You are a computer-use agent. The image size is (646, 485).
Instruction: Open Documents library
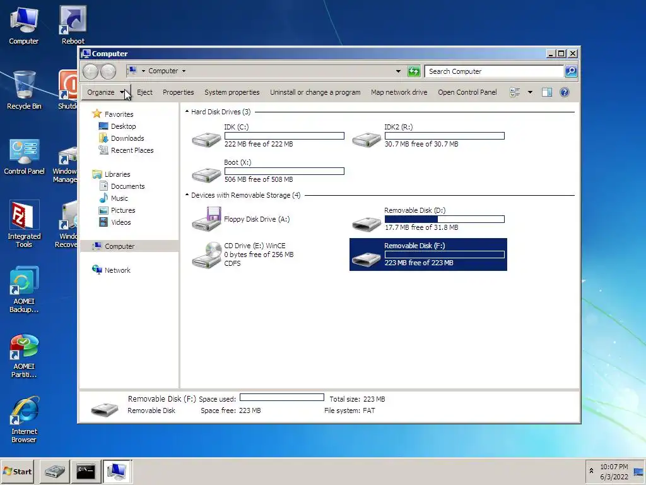click(127, 186)
